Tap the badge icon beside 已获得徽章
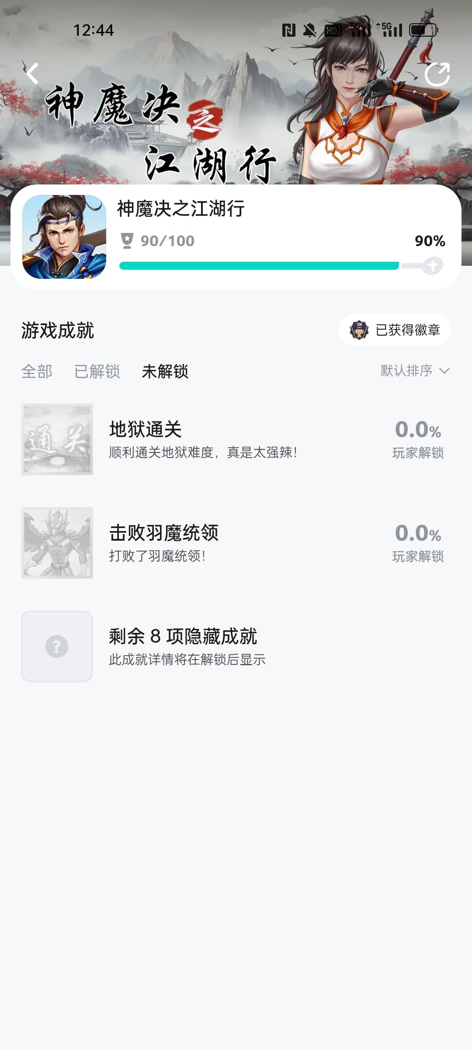472x1049 pixels. tap(359, 330)
